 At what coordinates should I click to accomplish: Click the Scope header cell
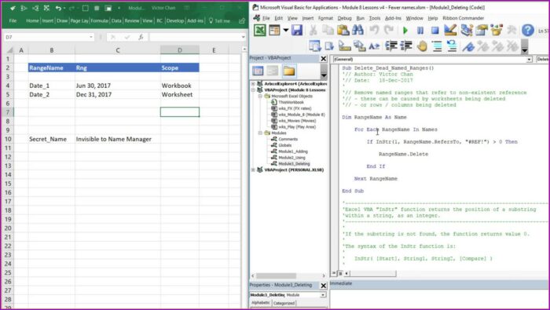pyautogui.click(x=180, y=67)
